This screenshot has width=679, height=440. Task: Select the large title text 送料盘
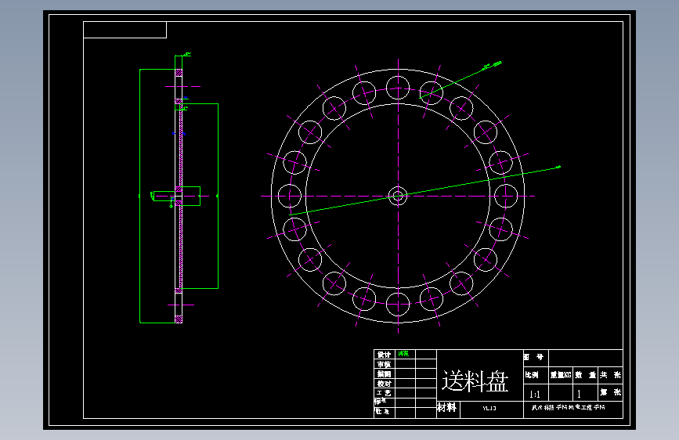475,381
